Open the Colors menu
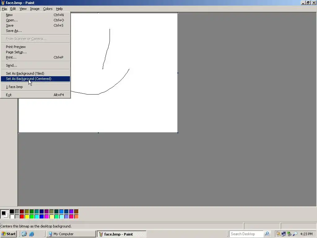This screenshot has height=238, width=317. [48, 9]
